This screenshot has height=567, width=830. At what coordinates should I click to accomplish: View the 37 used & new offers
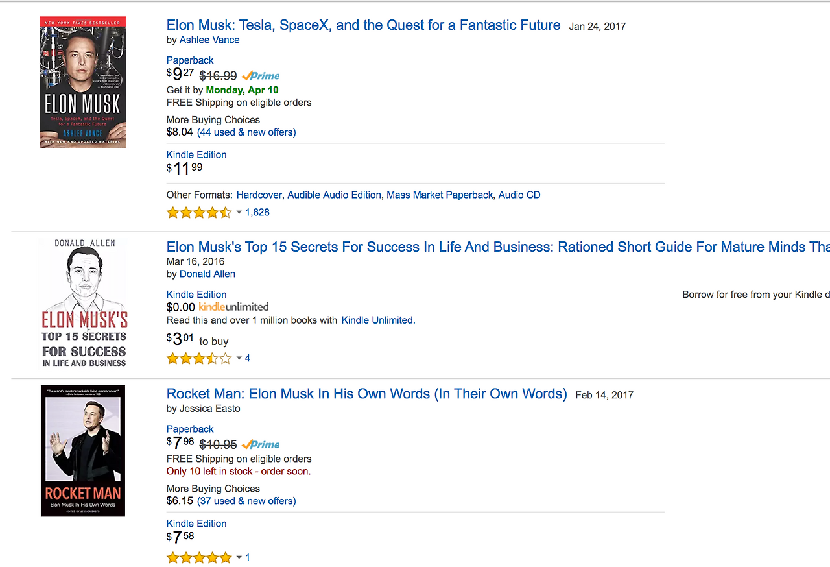246,501
